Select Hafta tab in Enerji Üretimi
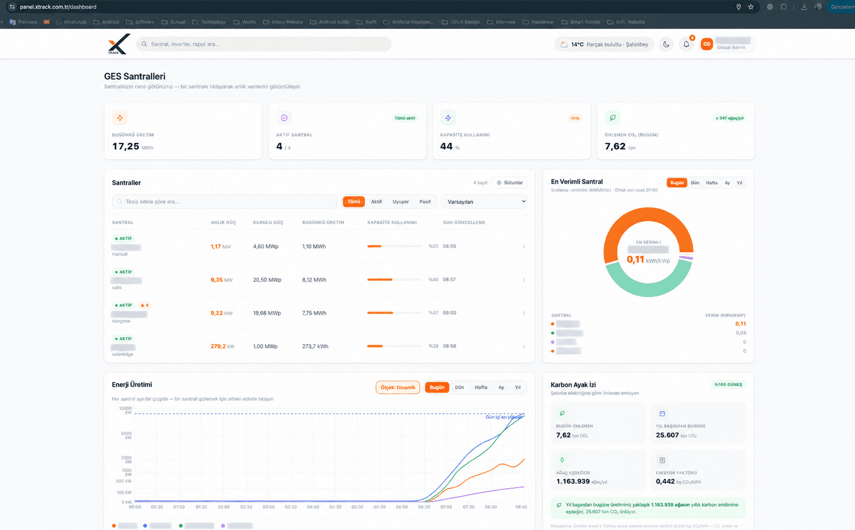The image size is (855, 530). 481,387
